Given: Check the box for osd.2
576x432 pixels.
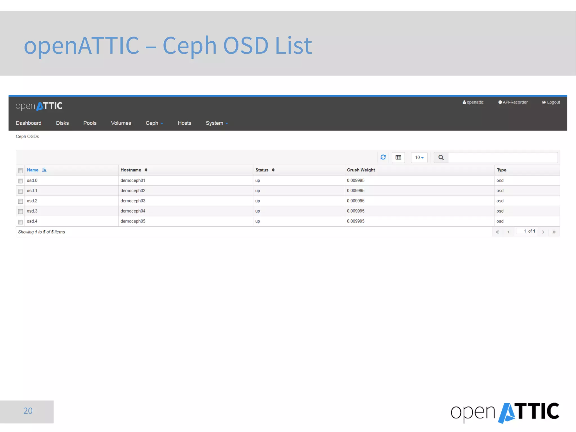Looking at the screenshot, I should pos(20,201).
